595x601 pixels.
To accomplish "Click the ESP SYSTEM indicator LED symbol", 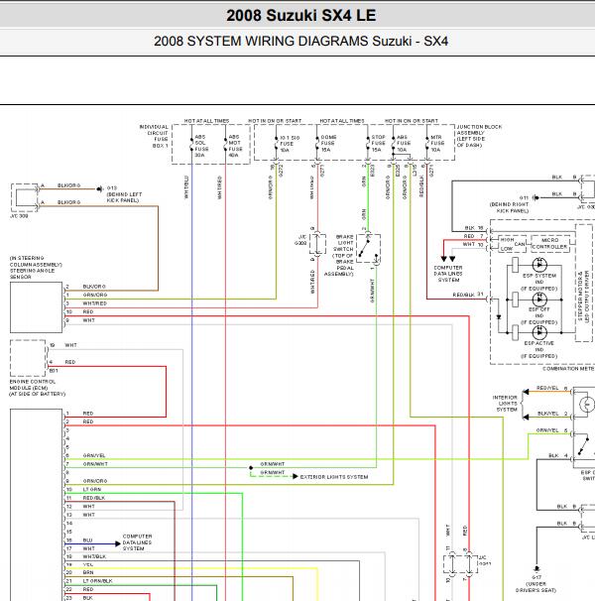I will point(539,265).
